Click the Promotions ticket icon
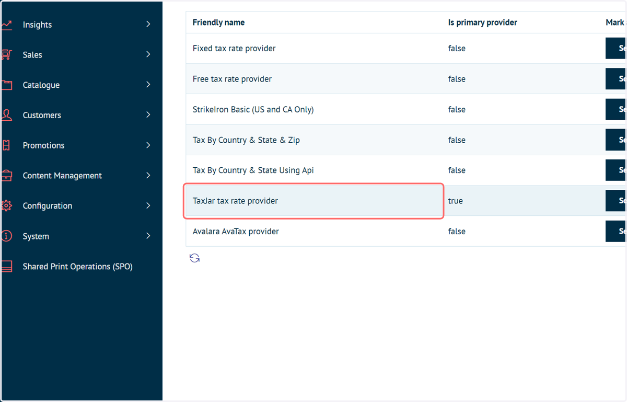 6,145
